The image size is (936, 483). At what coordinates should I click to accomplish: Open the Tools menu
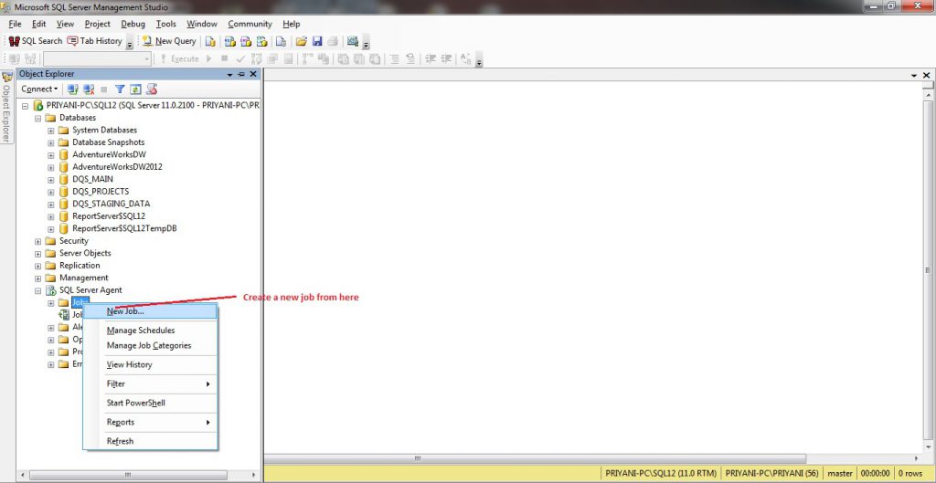coord(165,24)
